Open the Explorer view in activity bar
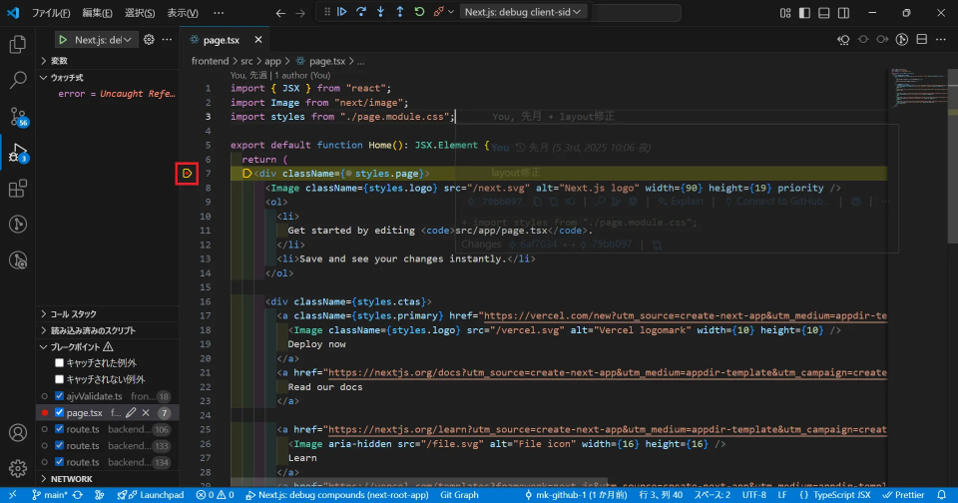This screenshot has width=958, height=503. (18, 44)
